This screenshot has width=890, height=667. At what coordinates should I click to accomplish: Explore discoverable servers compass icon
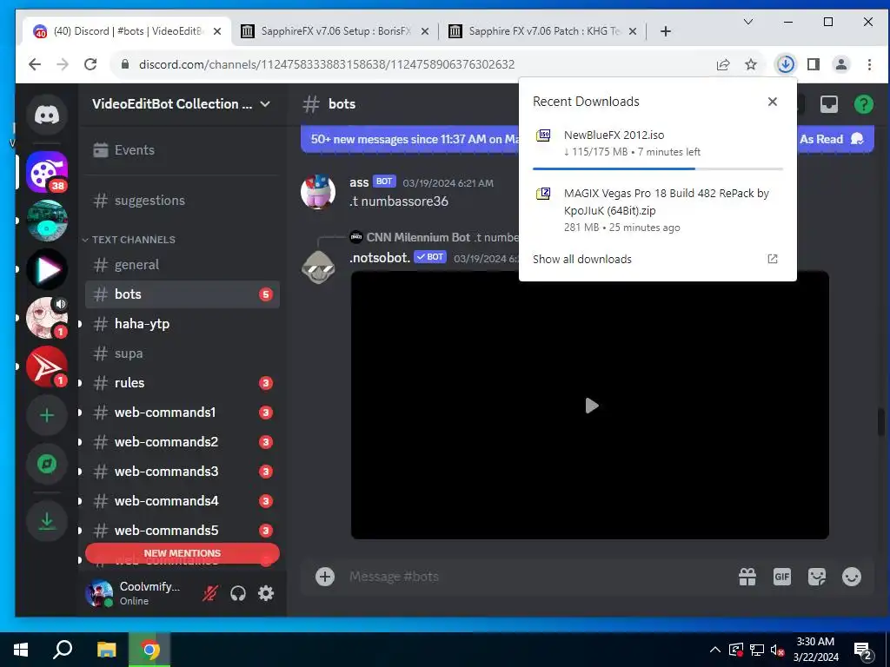click(x=47, y=464)
